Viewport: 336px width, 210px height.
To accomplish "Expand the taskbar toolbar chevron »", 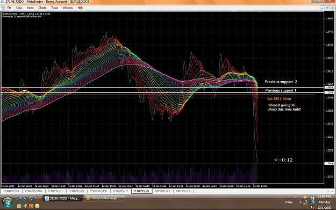I will [296, 197].
